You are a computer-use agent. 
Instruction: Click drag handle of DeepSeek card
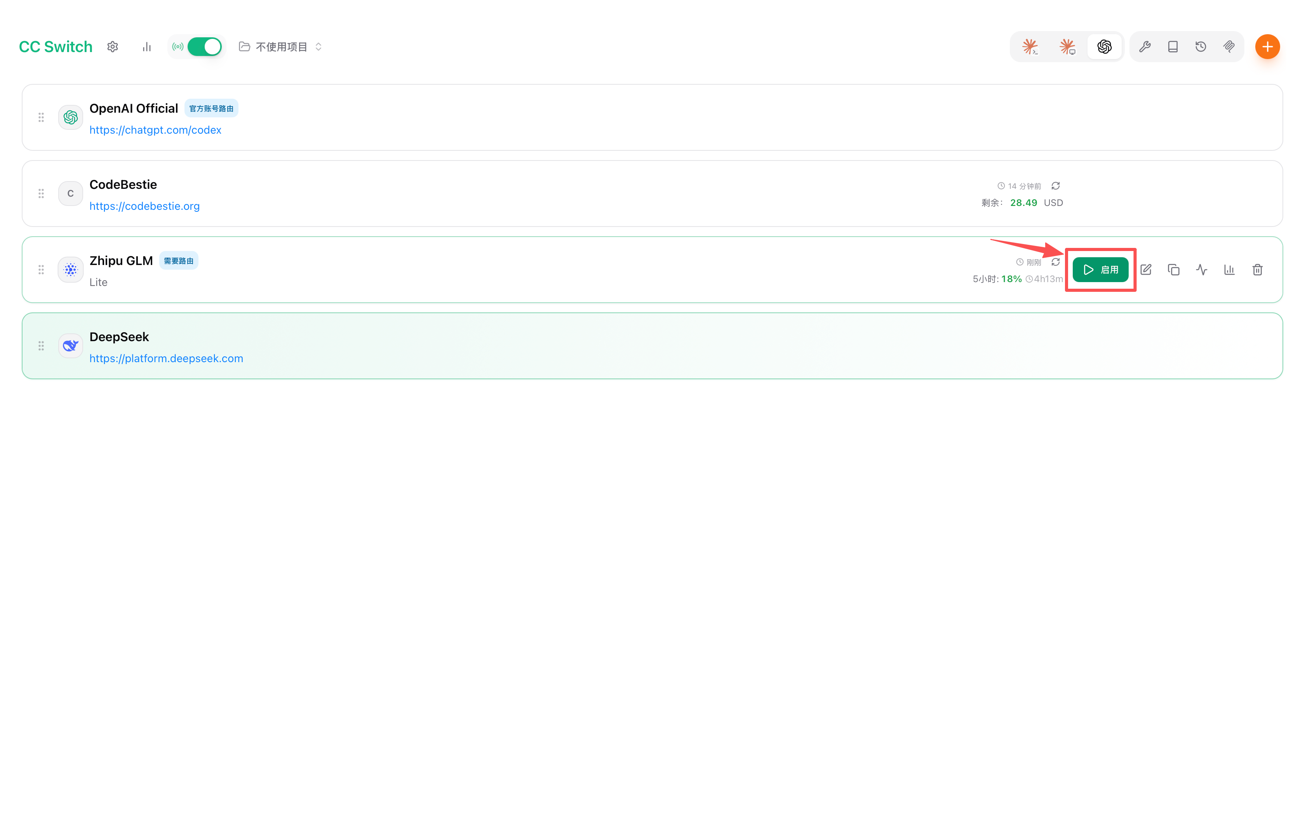pyautogui.click(x=41, y=346)
